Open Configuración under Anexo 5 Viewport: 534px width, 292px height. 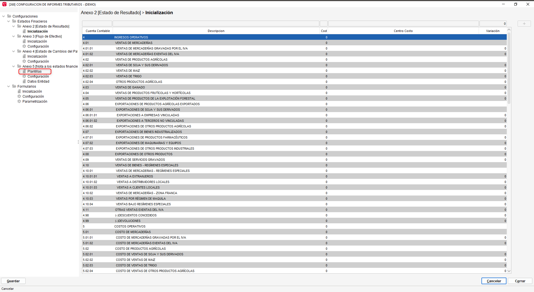(38, 76)
